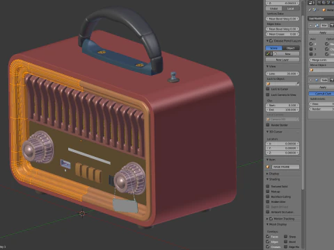Enable Lock Camera to View checkbox
The width and height of the screenshot is (334, 250).
coord(268,94)
